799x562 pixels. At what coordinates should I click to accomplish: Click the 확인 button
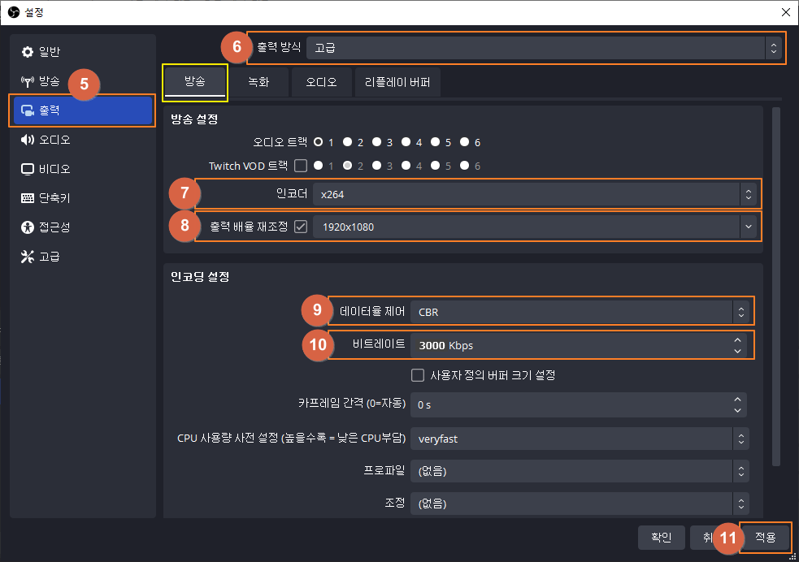point(662,538)
